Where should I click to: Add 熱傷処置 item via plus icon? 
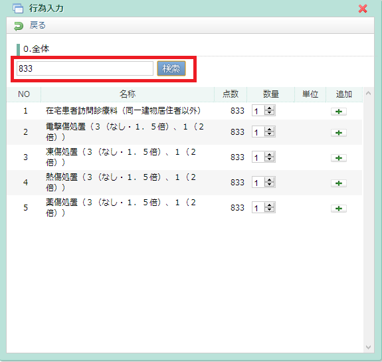click(339, 183)
